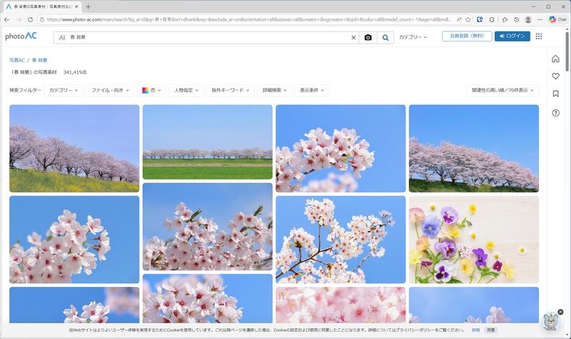
Task: Follow the 春 背景 breadcrumb link
Action: [40, 61]
